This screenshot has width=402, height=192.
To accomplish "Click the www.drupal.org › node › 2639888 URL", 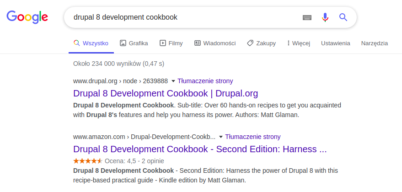I will tap(120, 81).
